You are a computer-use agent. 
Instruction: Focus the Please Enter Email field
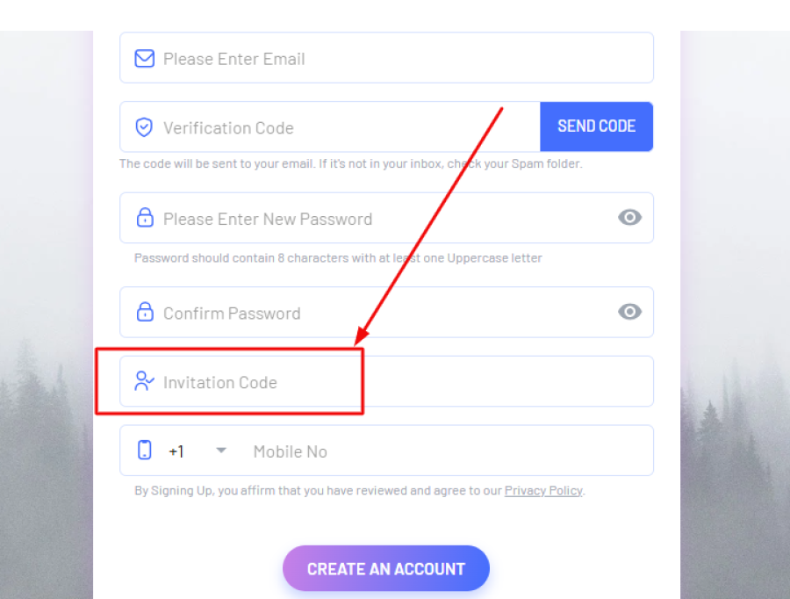coord(395,59)
